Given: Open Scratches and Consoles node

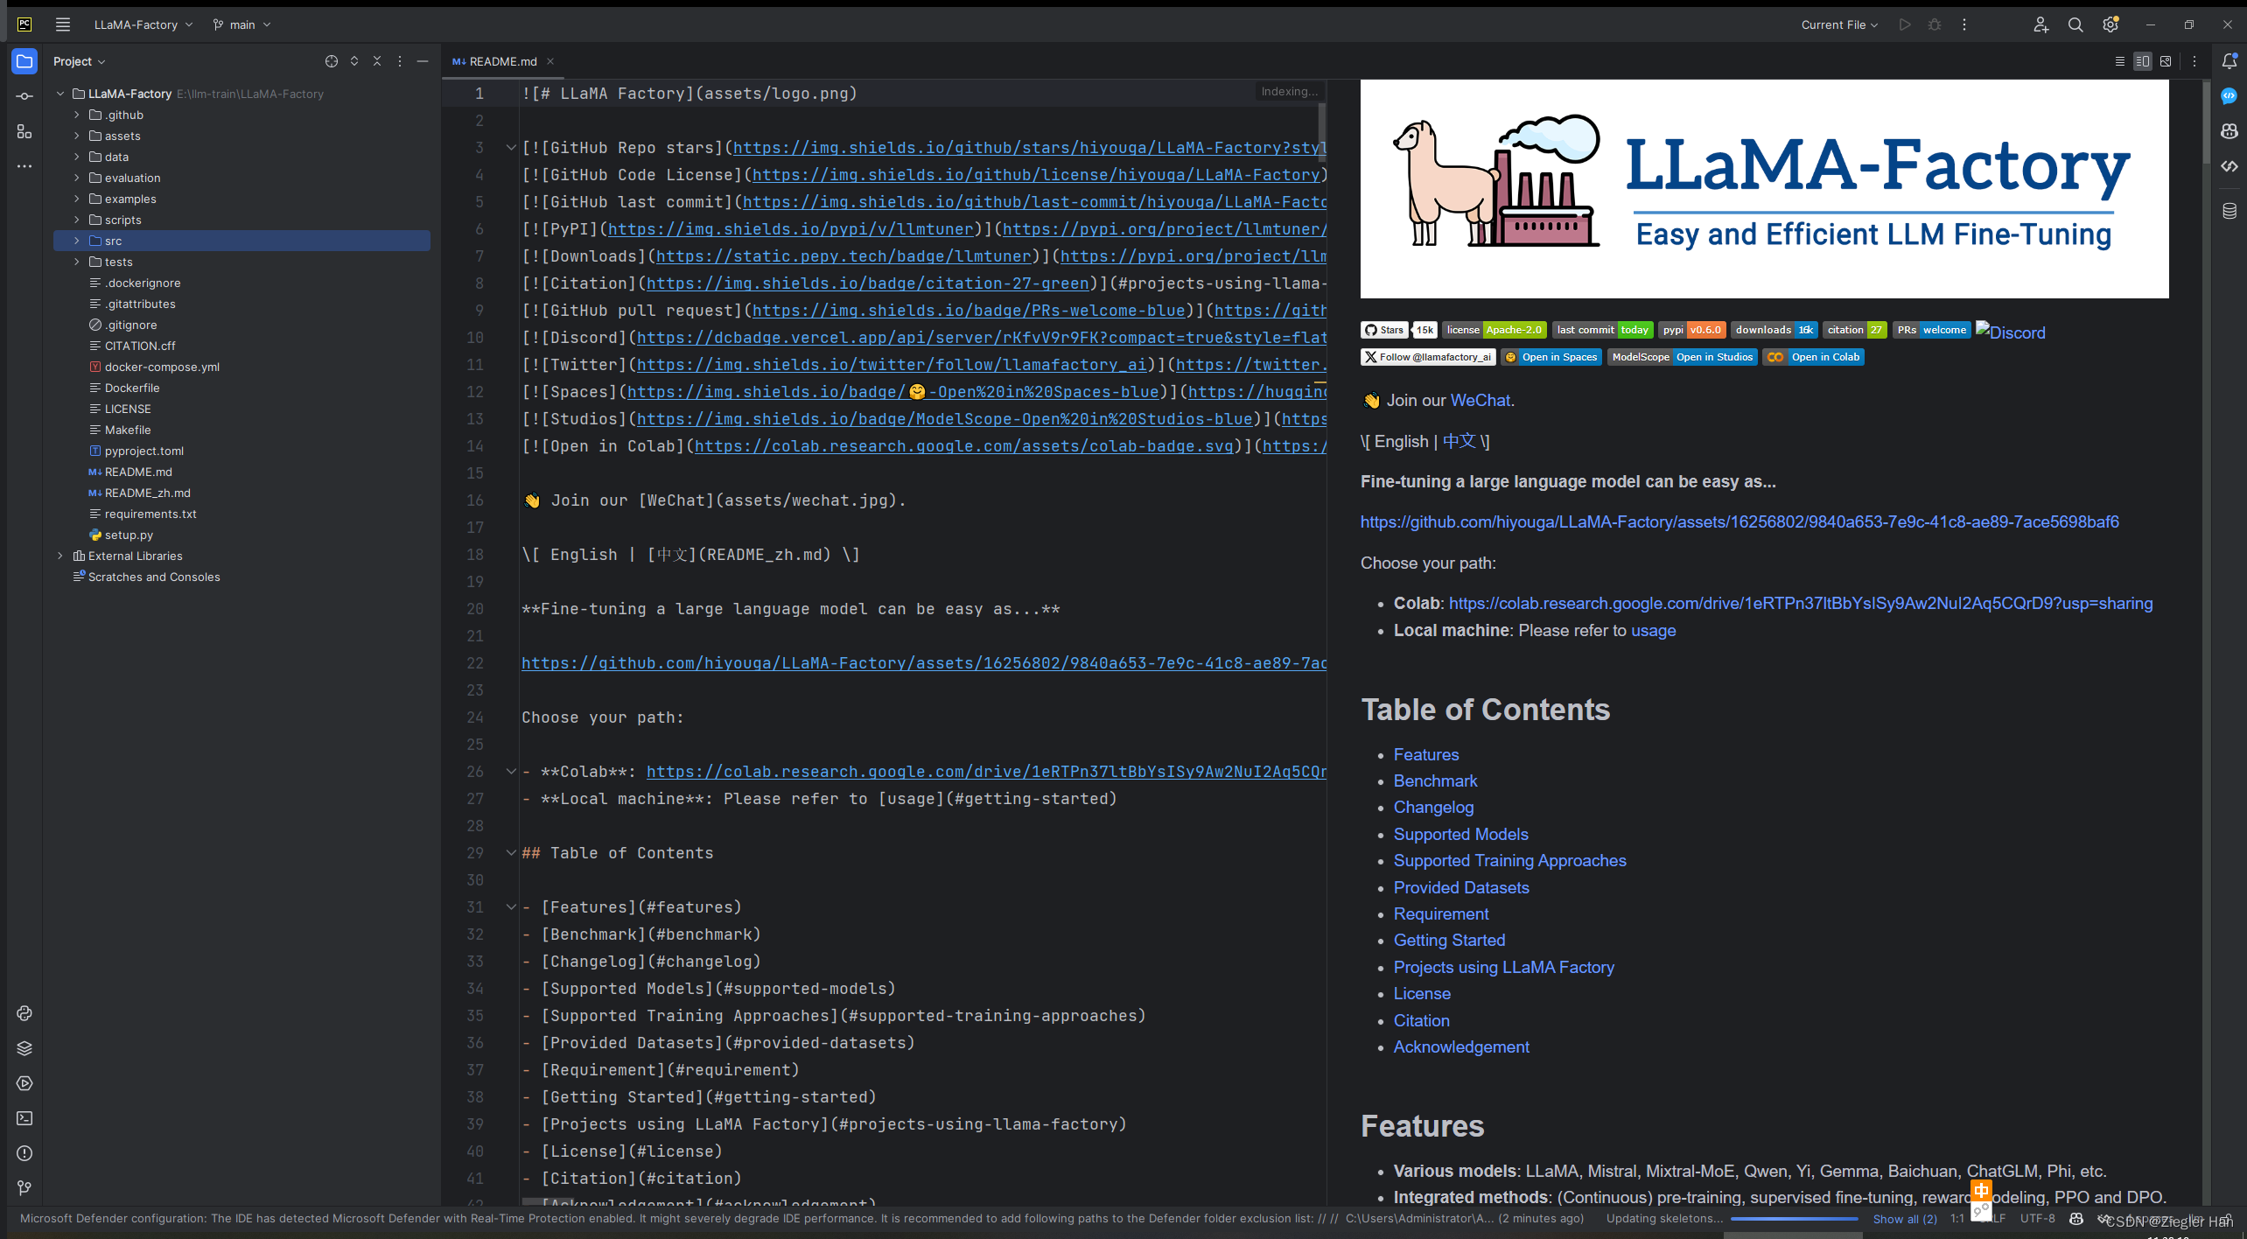Looking at the screenshot, I should 154,577.
